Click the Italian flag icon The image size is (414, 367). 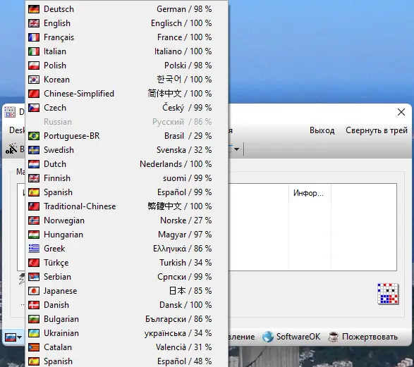(x=34, y=51)
